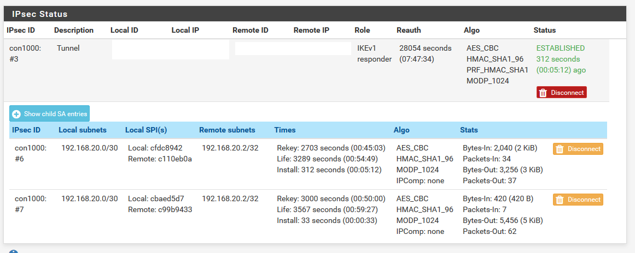Viewport: 635px width, 253px height.
Task: Click the Local SPI(s) column header
Action: click(x=146, y=130)
